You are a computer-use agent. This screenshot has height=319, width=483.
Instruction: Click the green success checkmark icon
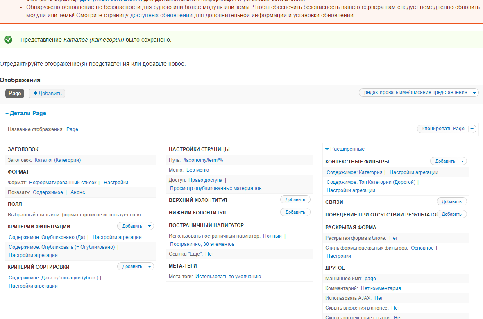[x=8, y=40]
